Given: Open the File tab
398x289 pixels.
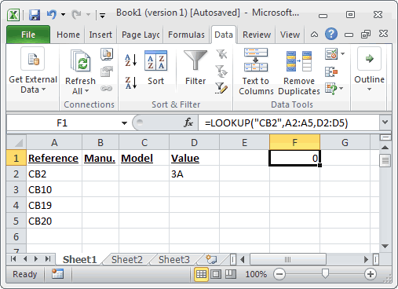Looking at the screenshot, I should (x=28, y=35).
